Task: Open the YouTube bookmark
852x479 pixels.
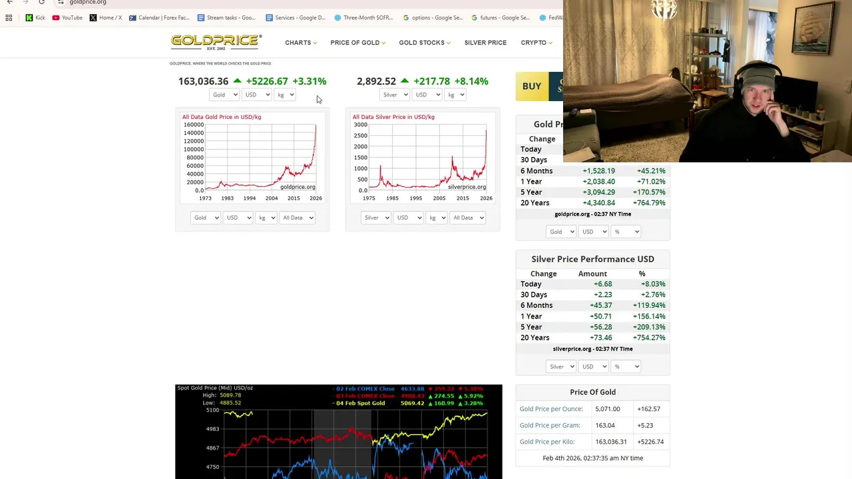Action: click(67, 18)
